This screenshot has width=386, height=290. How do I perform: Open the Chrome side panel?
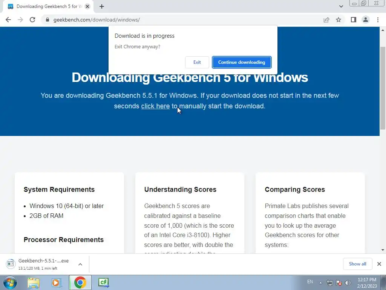point(354,20)
